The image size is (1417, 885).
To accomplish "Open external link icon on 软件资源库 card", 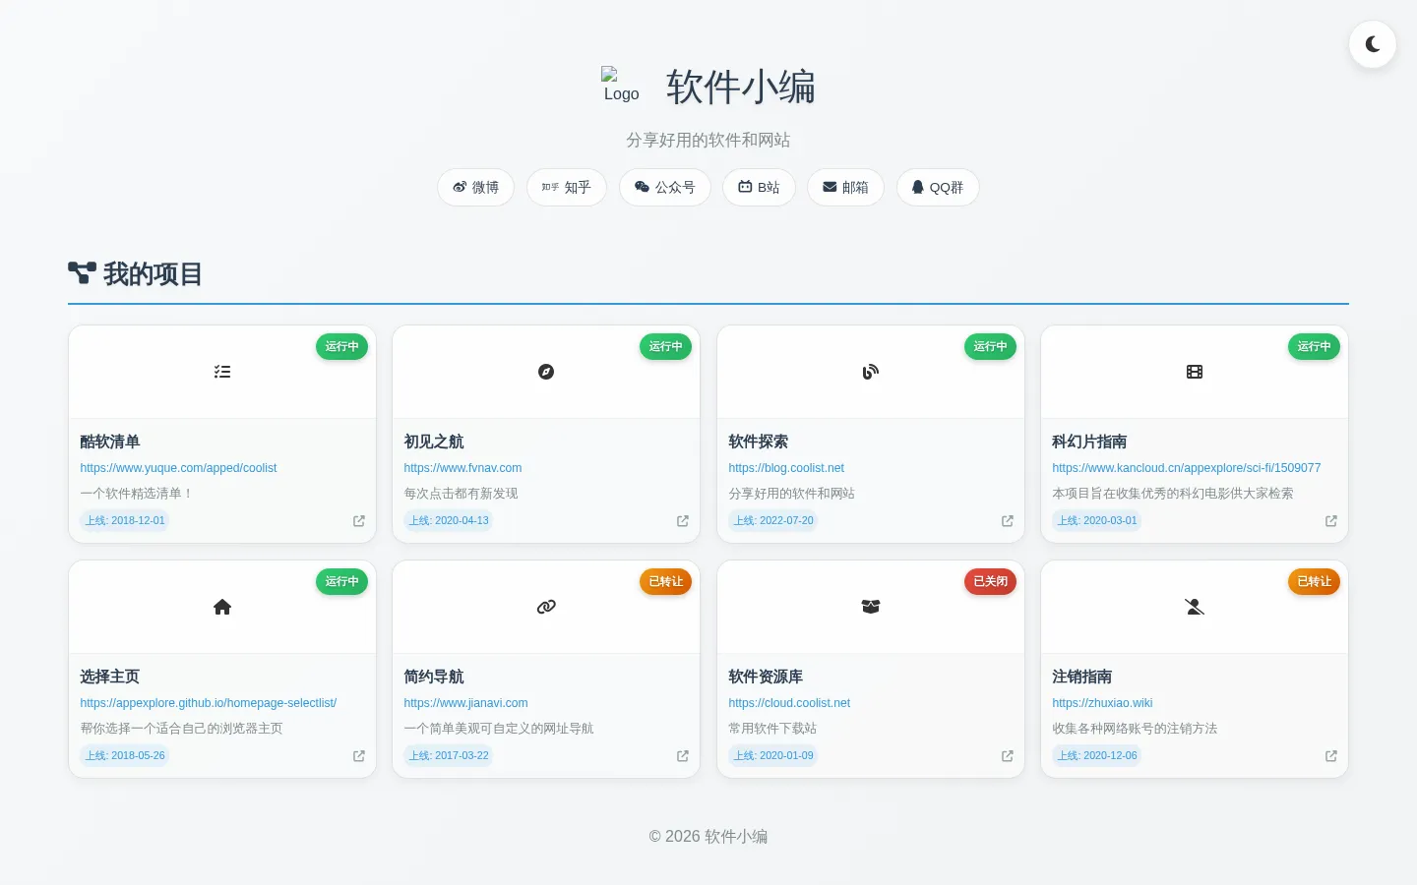I will pyautogui.click(x=1008, y=756).
